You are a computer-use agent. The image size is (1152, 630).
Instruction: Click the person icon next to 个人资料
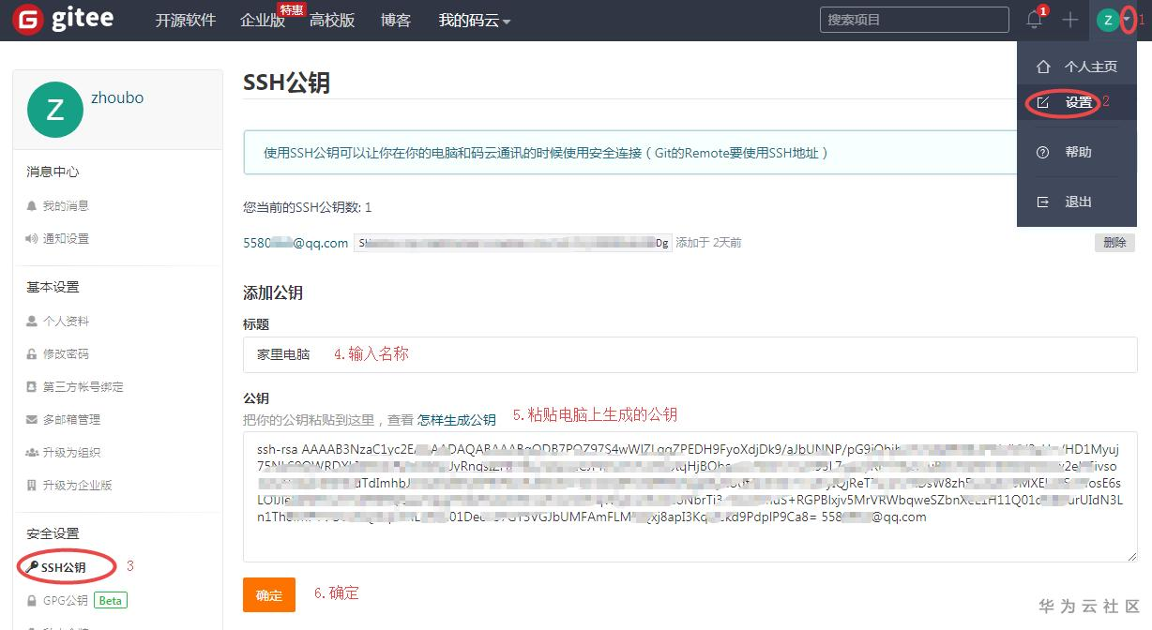(x=32, y=321)
